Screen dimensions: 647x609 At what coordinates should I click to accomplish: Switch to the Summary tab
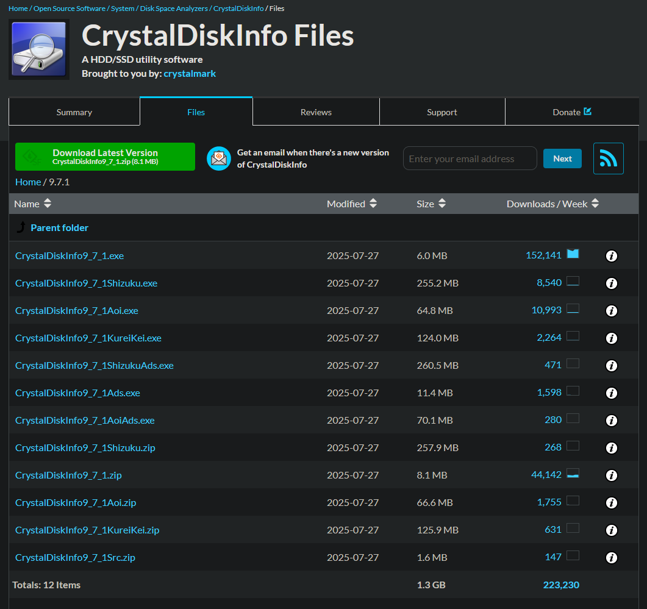(74, 112)
